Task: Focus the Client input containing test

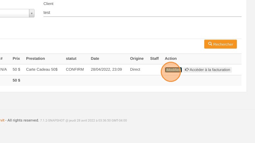Action: [142, 13]
